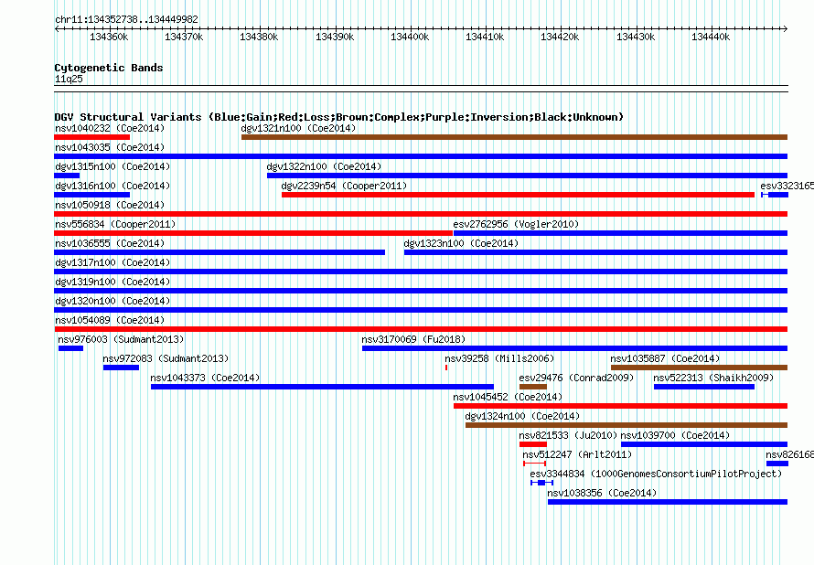Open the dgv1324n100 (Coe2014) label
The width and height of the screenshot is (814, 565).
coord(522,416)
